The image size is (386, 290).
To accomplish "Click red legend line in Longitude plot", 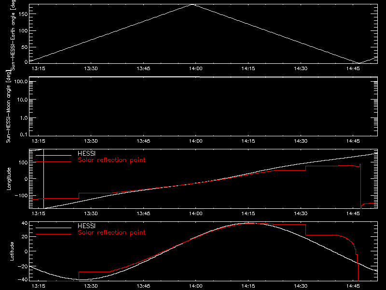I will tap(54, 162).
